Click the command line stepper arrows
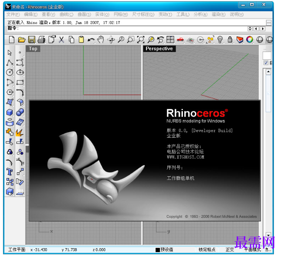This screenshot has height=256, width=283. click(x=250, y=29)
